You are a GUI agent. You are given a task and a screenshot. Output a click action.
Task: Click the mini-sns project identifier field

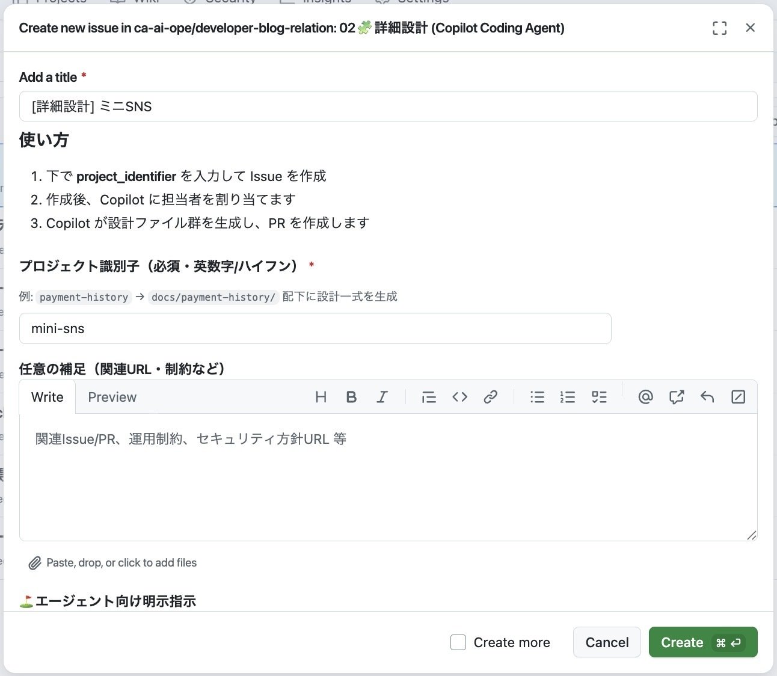click(315, 328)
